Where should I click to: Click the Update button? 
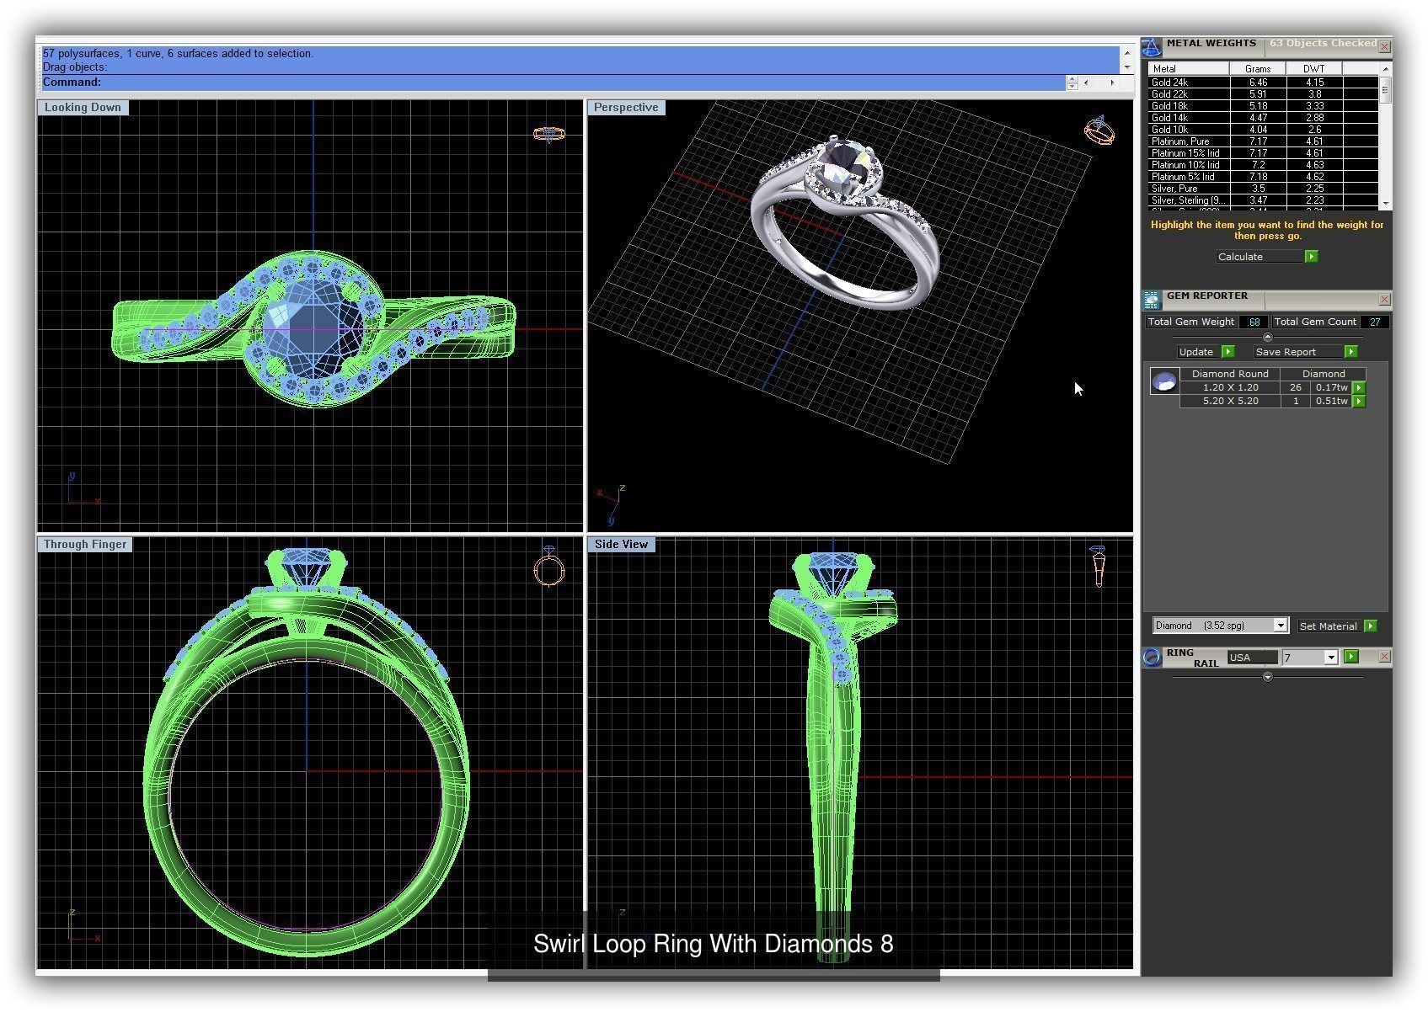pyautogui.click(x=1198, y=352)
